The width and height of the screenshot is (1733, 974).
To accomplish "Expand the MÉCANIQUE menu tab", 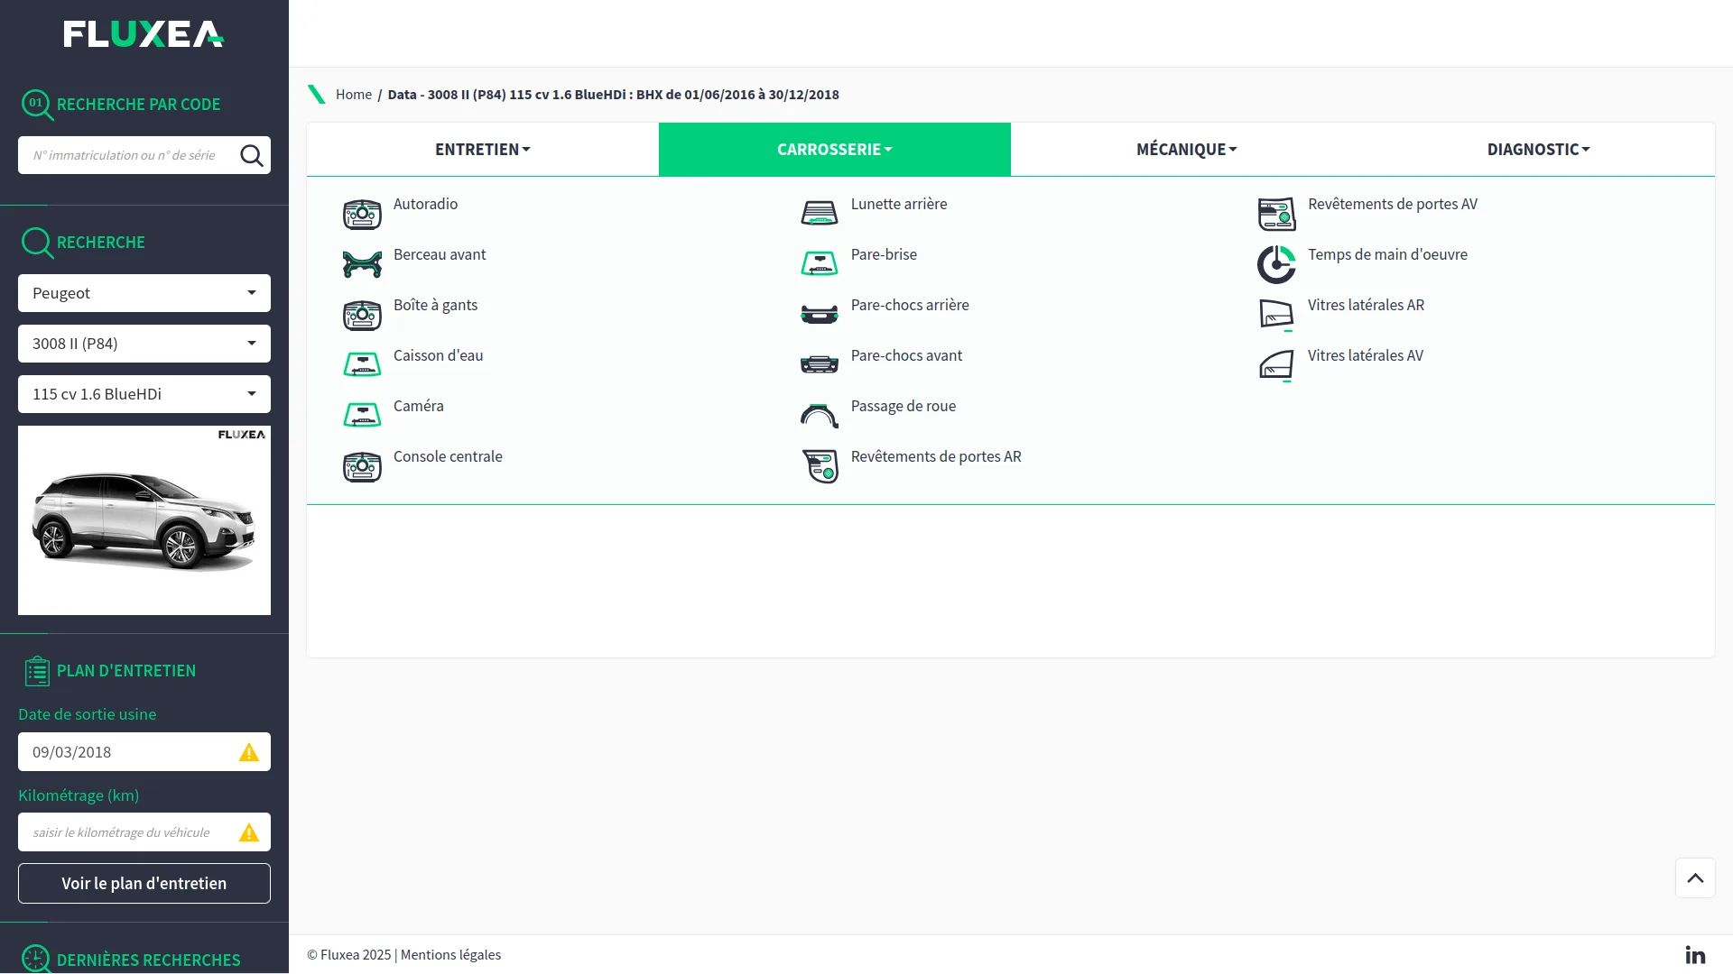I will tap(1187, 150).
